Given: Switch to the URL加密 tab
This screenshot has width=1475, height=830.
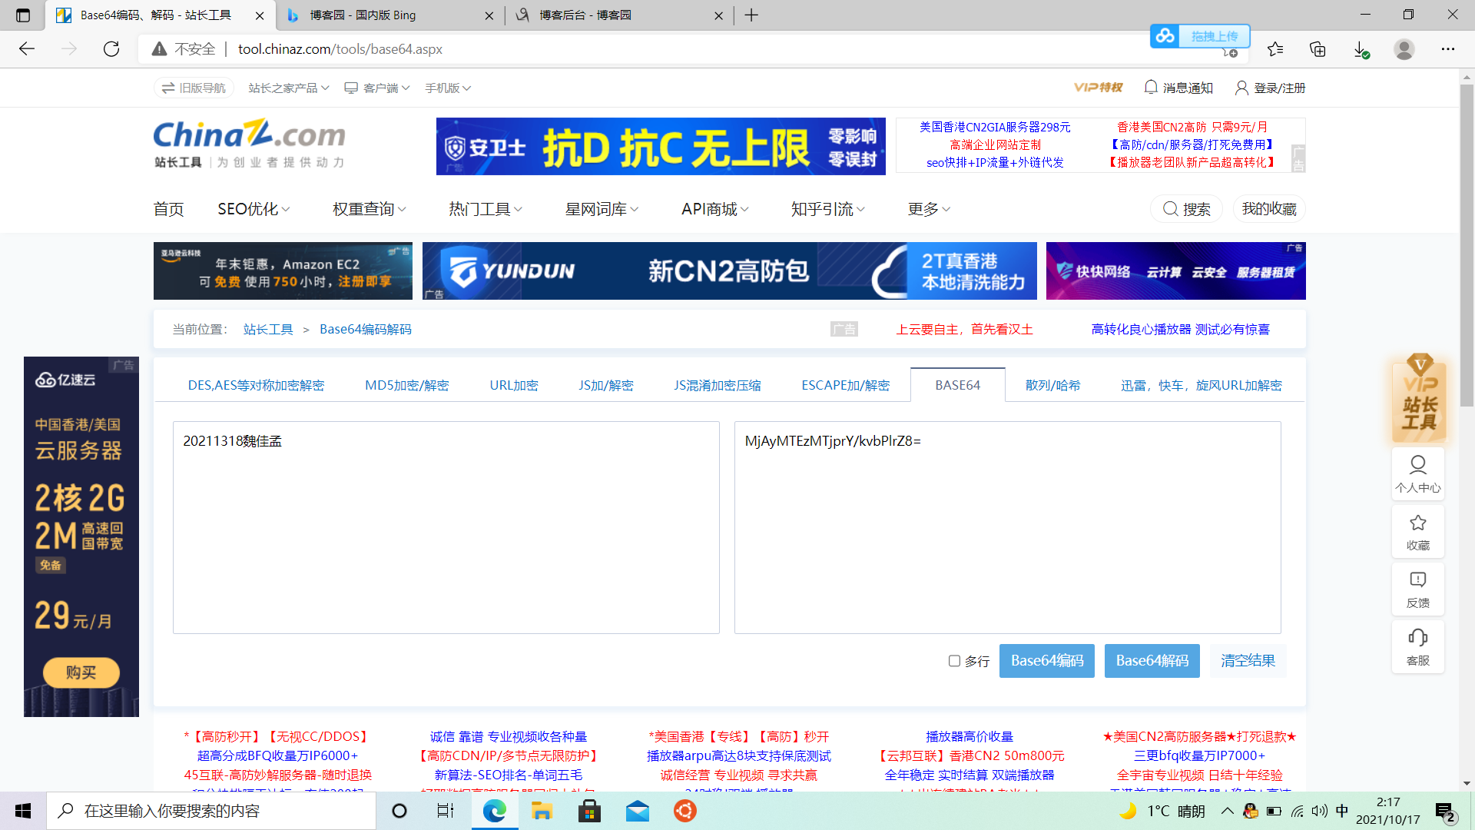Looking at the screenshot, I should pyautogui.click(x=514, y=385).
